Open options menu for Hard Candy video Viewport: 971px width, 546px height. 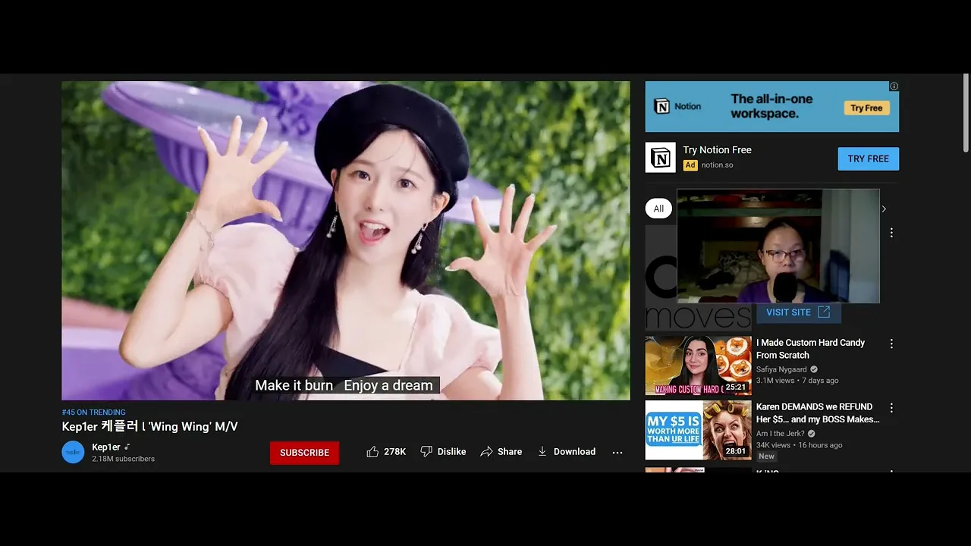pyautogui.click(x=891, y=344)
